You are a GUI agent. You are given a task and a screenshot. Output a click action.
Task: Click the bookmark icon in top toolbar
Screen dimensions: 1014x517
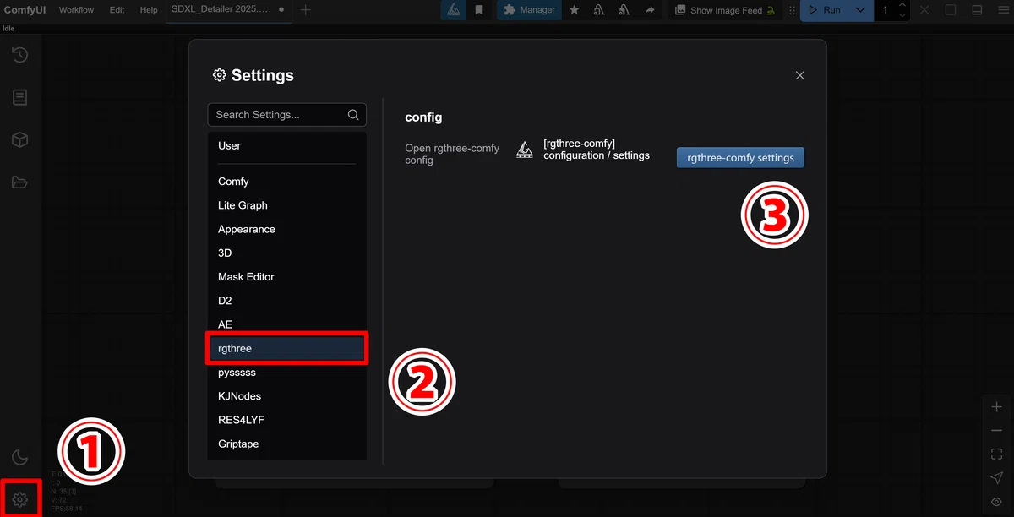click(479, 10)
